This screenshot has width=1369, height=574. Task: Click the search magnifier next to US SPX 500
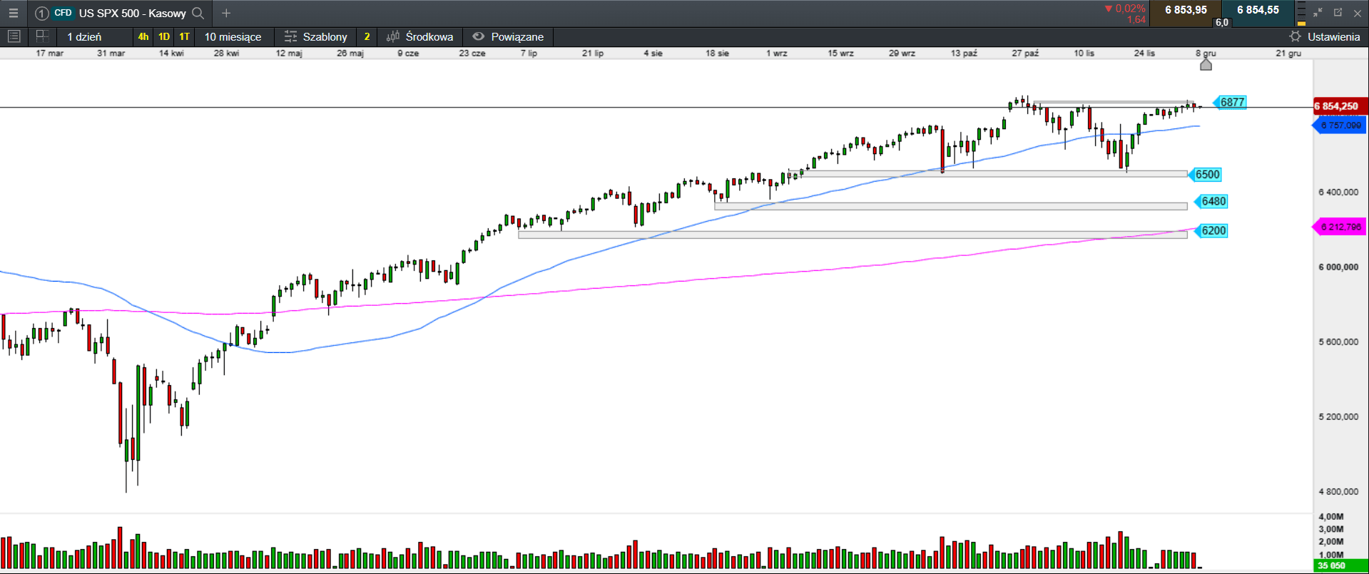tap(198, 13)
